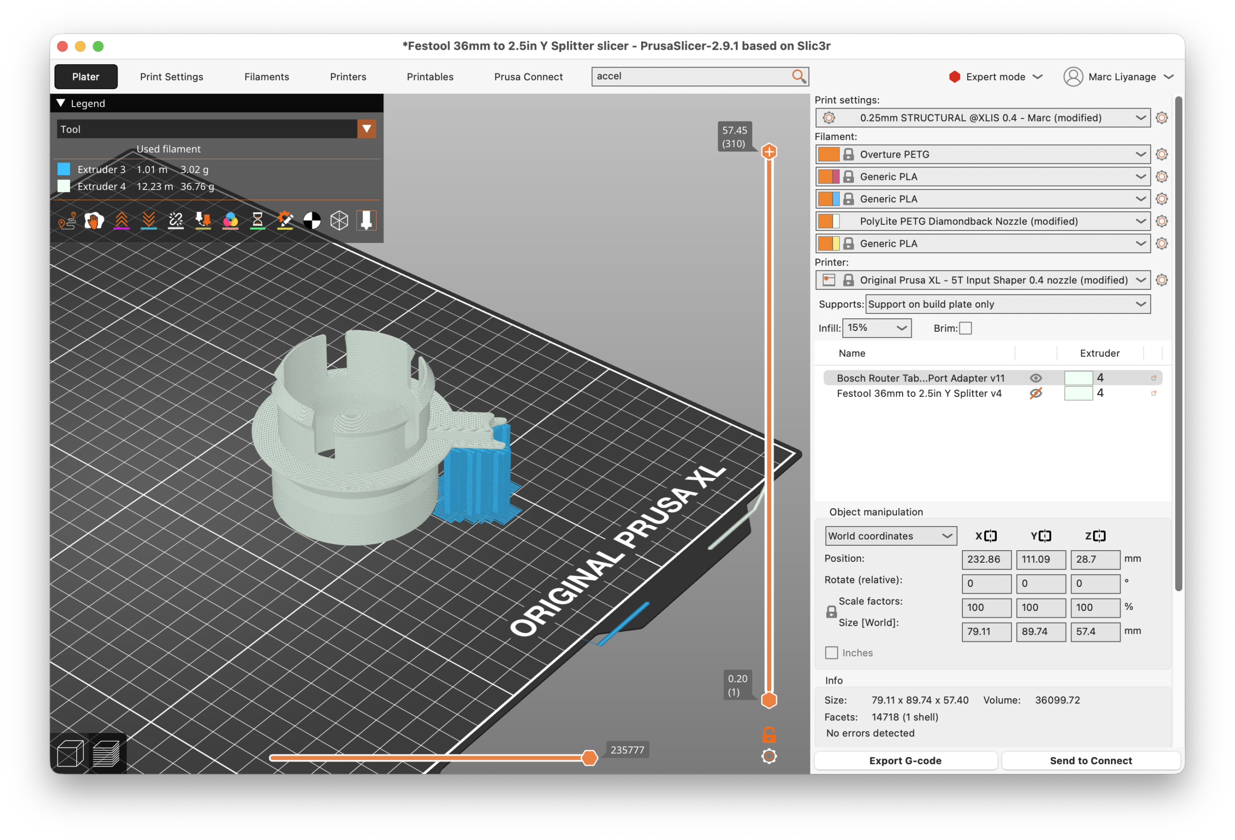Click the search magnifier icon
1235x840 pixels.
[x=798, y=77]
